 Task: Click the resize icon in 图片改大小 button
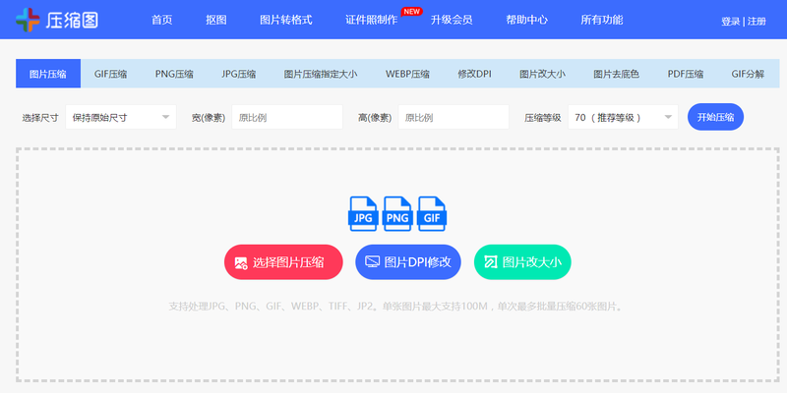490,262
